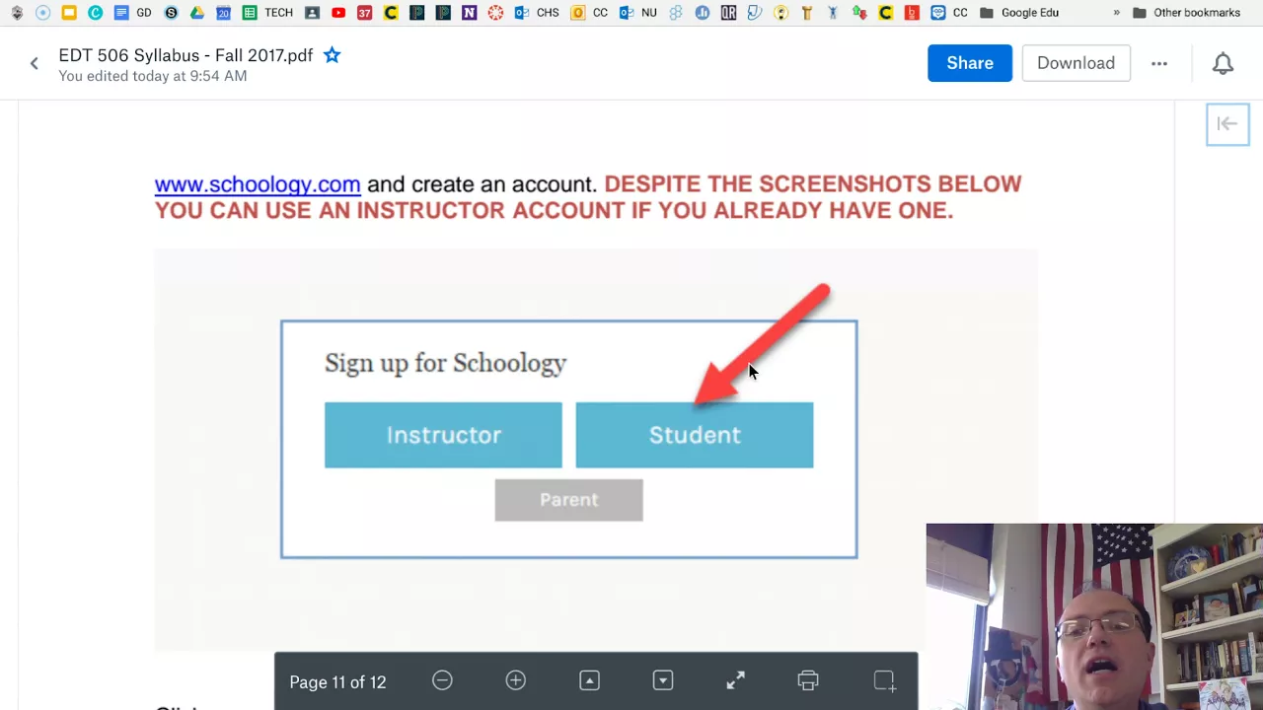Open the CHS Outlook bookmark

click(x=538, y=13)
